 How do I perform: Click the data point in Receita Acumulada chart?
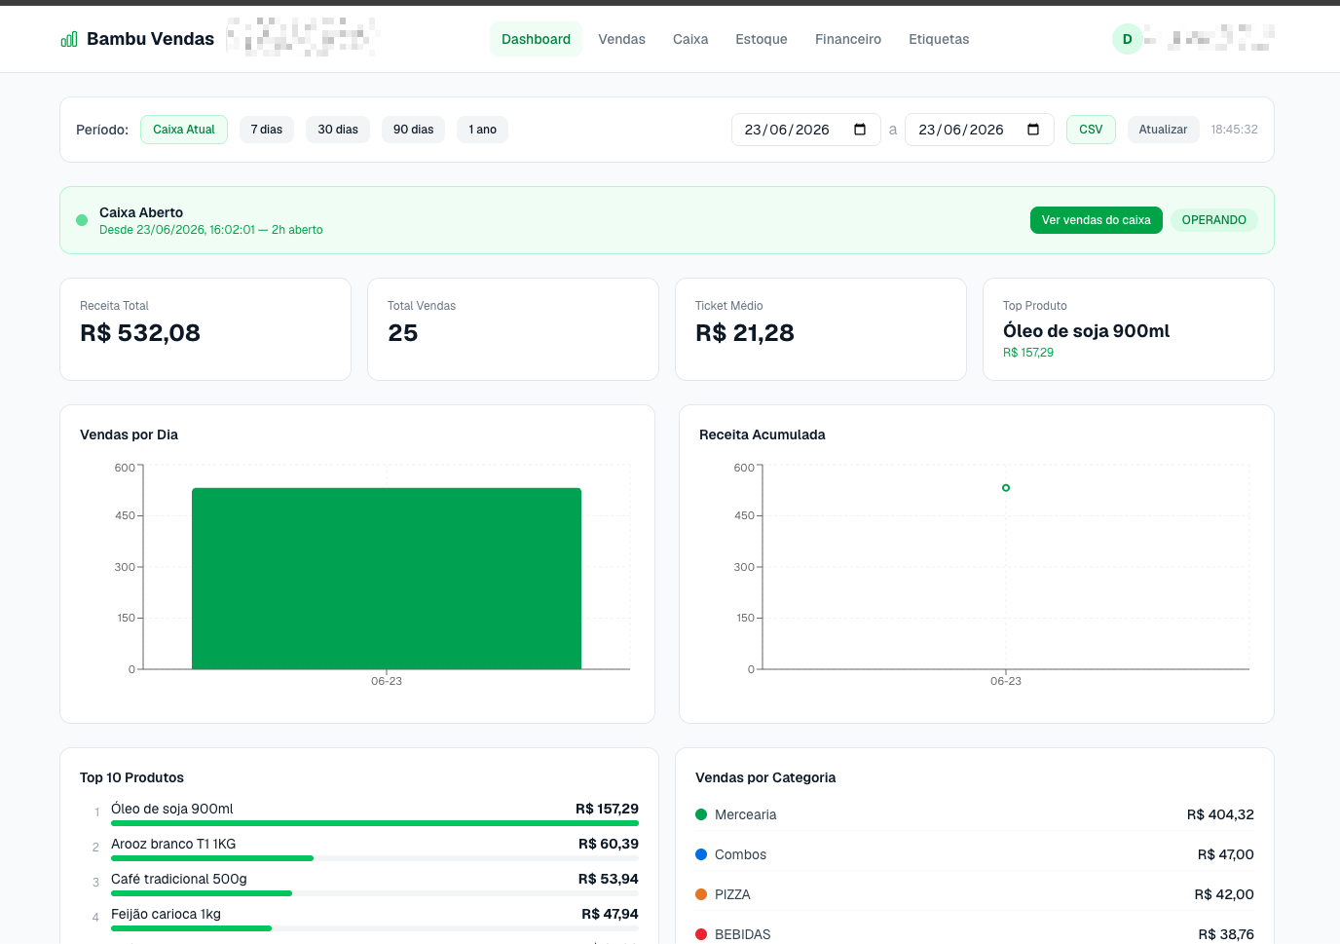(x=1006, y=488)
